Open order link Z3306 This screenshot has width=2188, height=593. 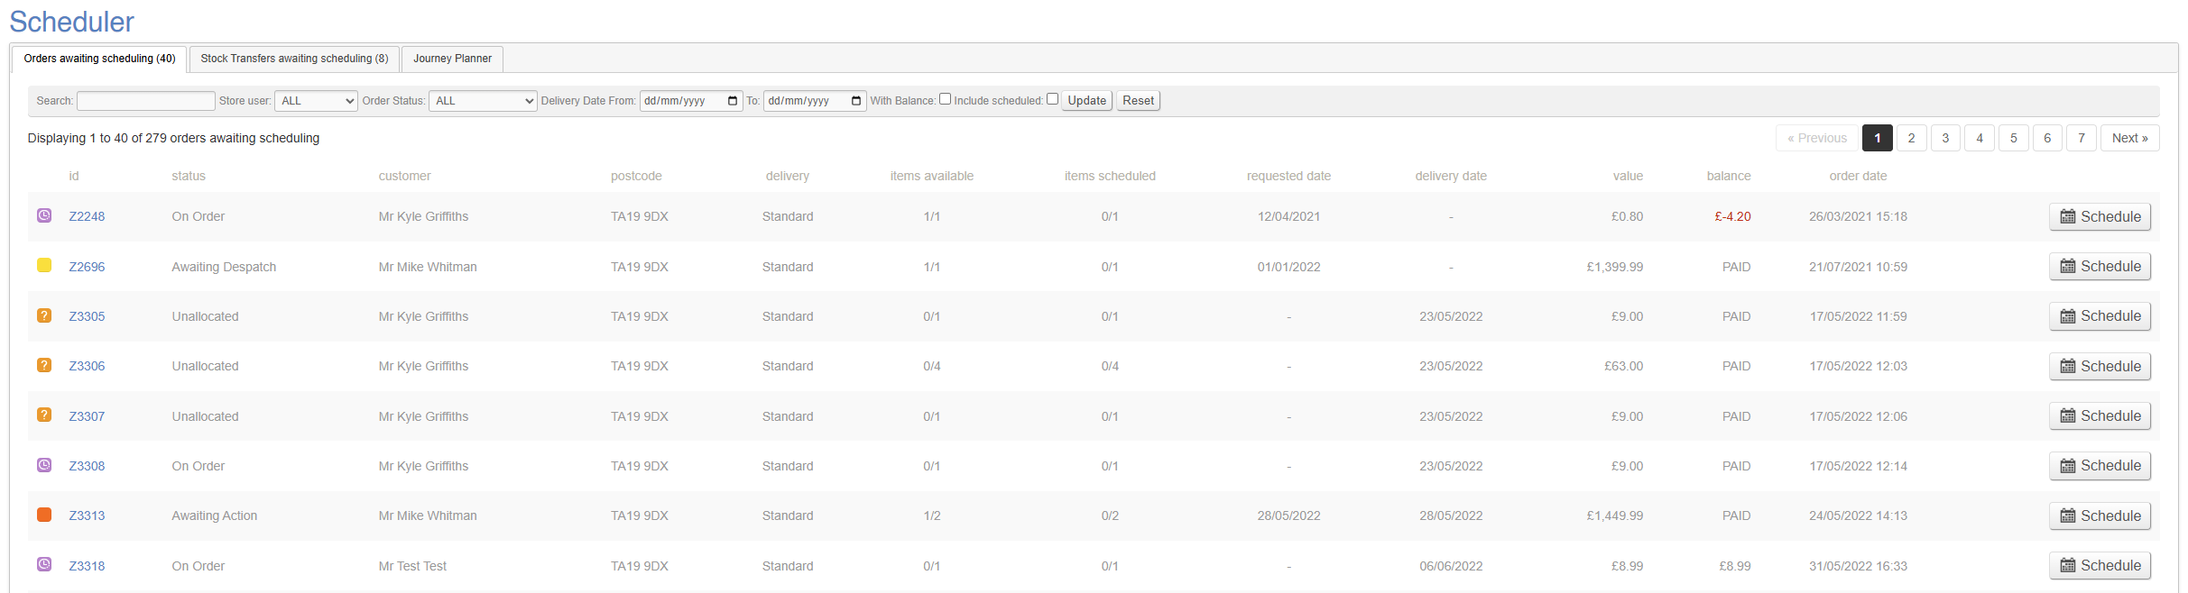click(x=87, y=366)
